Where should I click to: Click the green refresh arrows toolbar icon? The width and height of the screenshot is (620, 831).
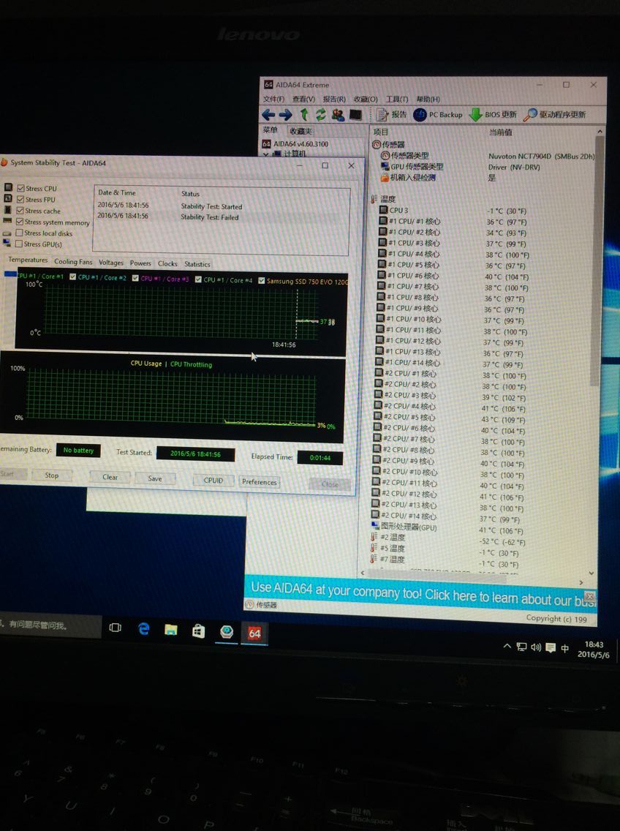pyautogui.click(x=320, y=114)
